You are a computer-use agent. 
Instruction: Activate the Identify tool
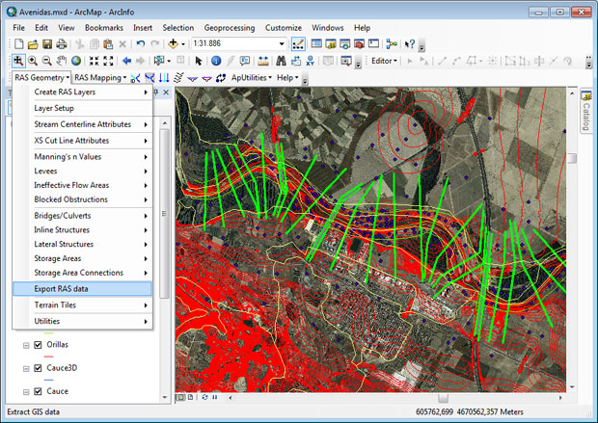coord(216,61)
